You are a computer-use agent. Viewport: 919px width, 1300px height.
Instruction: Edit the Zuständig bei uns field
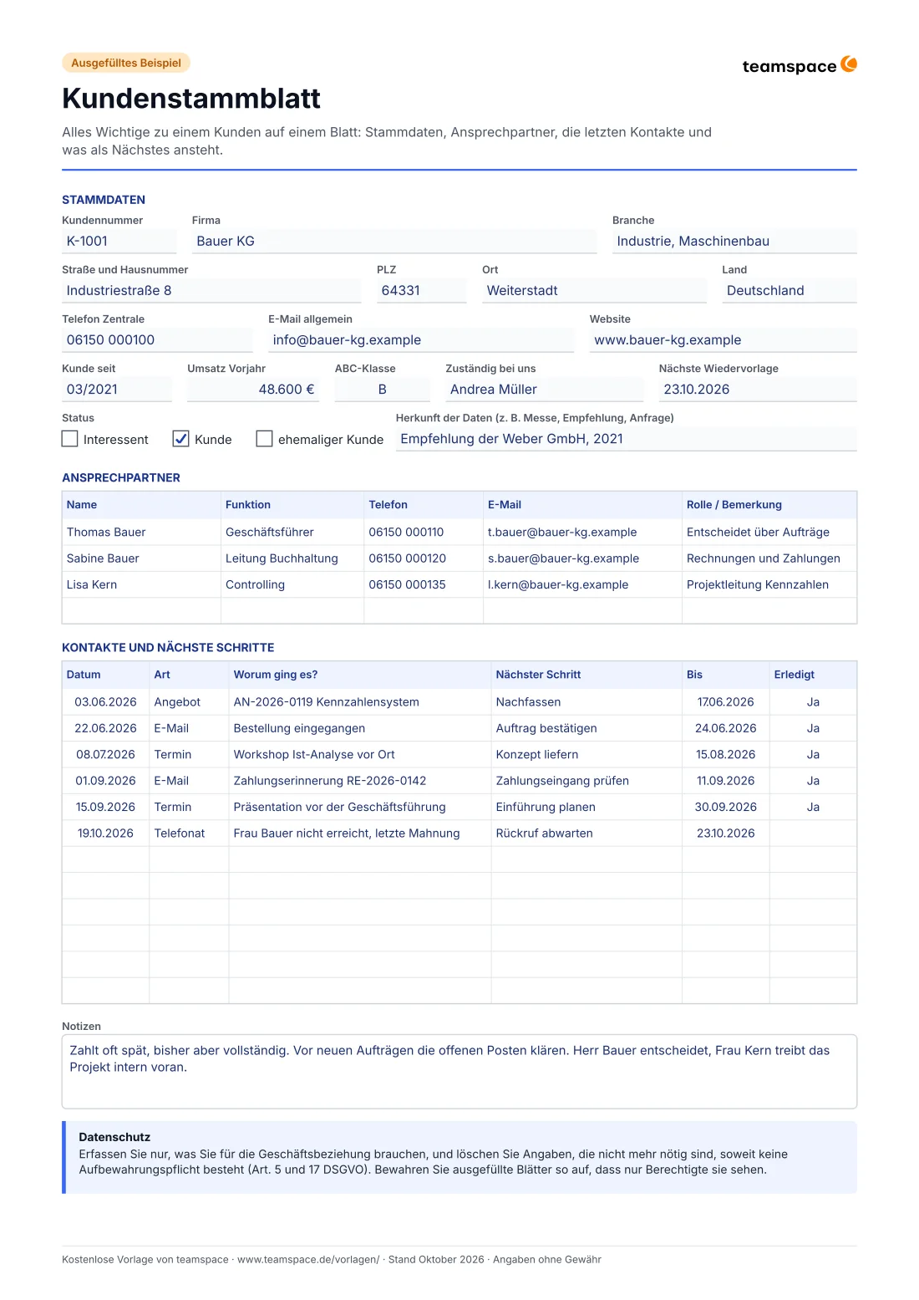click(x=545, y=389)
